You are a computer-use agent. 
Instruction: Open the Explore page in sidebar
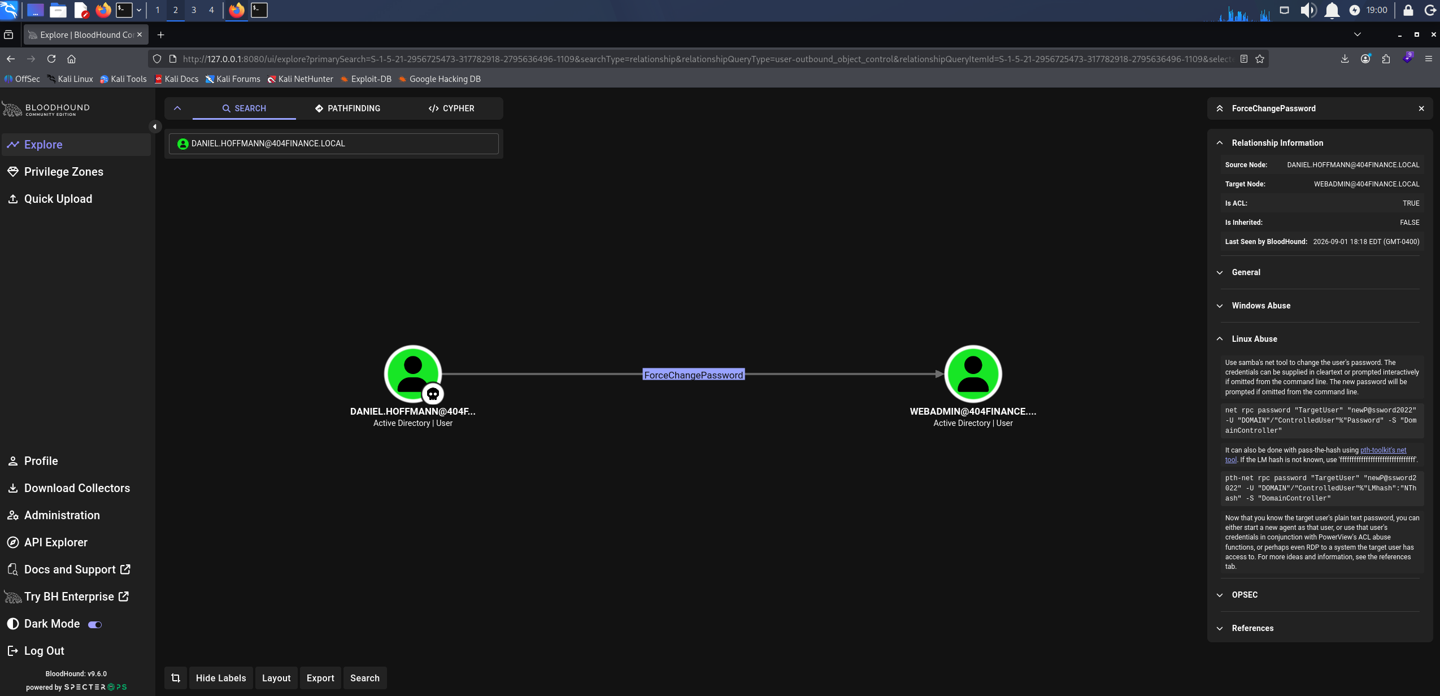pyautogui.click(x=76, y=145)
